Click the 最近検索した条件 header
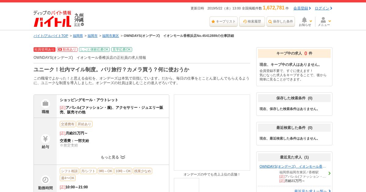The height and width of the screenshot is (192, 366). point(294,128)
